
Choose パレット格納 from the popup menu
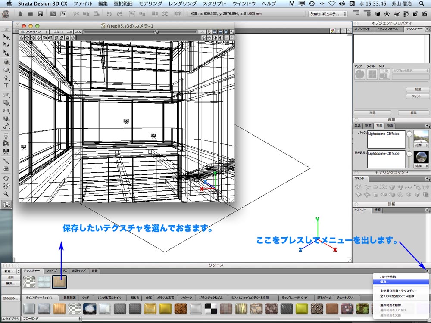coord(401,277)
